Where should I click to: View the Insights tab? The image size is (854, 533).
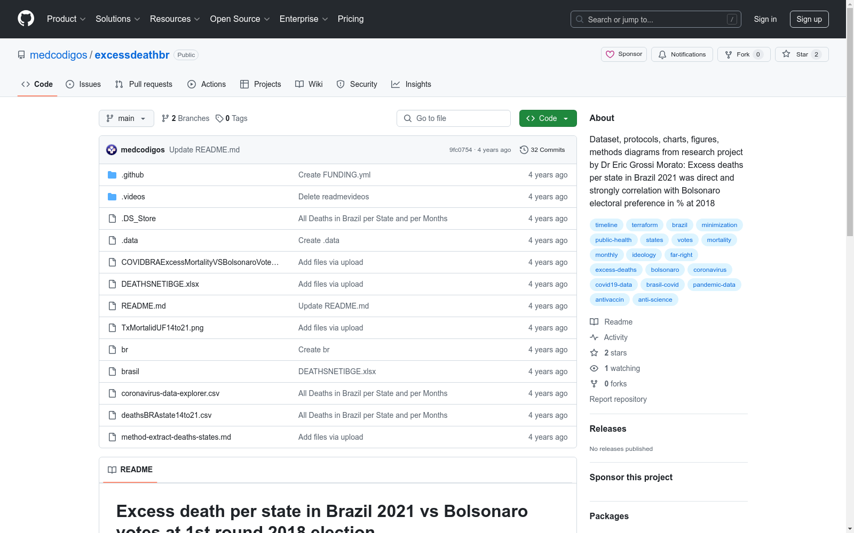click(411, 84)
